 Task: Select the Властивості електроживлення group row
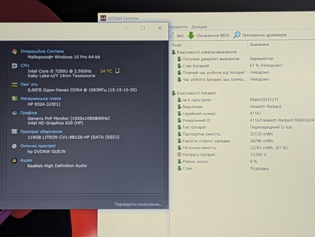[204, 52]
